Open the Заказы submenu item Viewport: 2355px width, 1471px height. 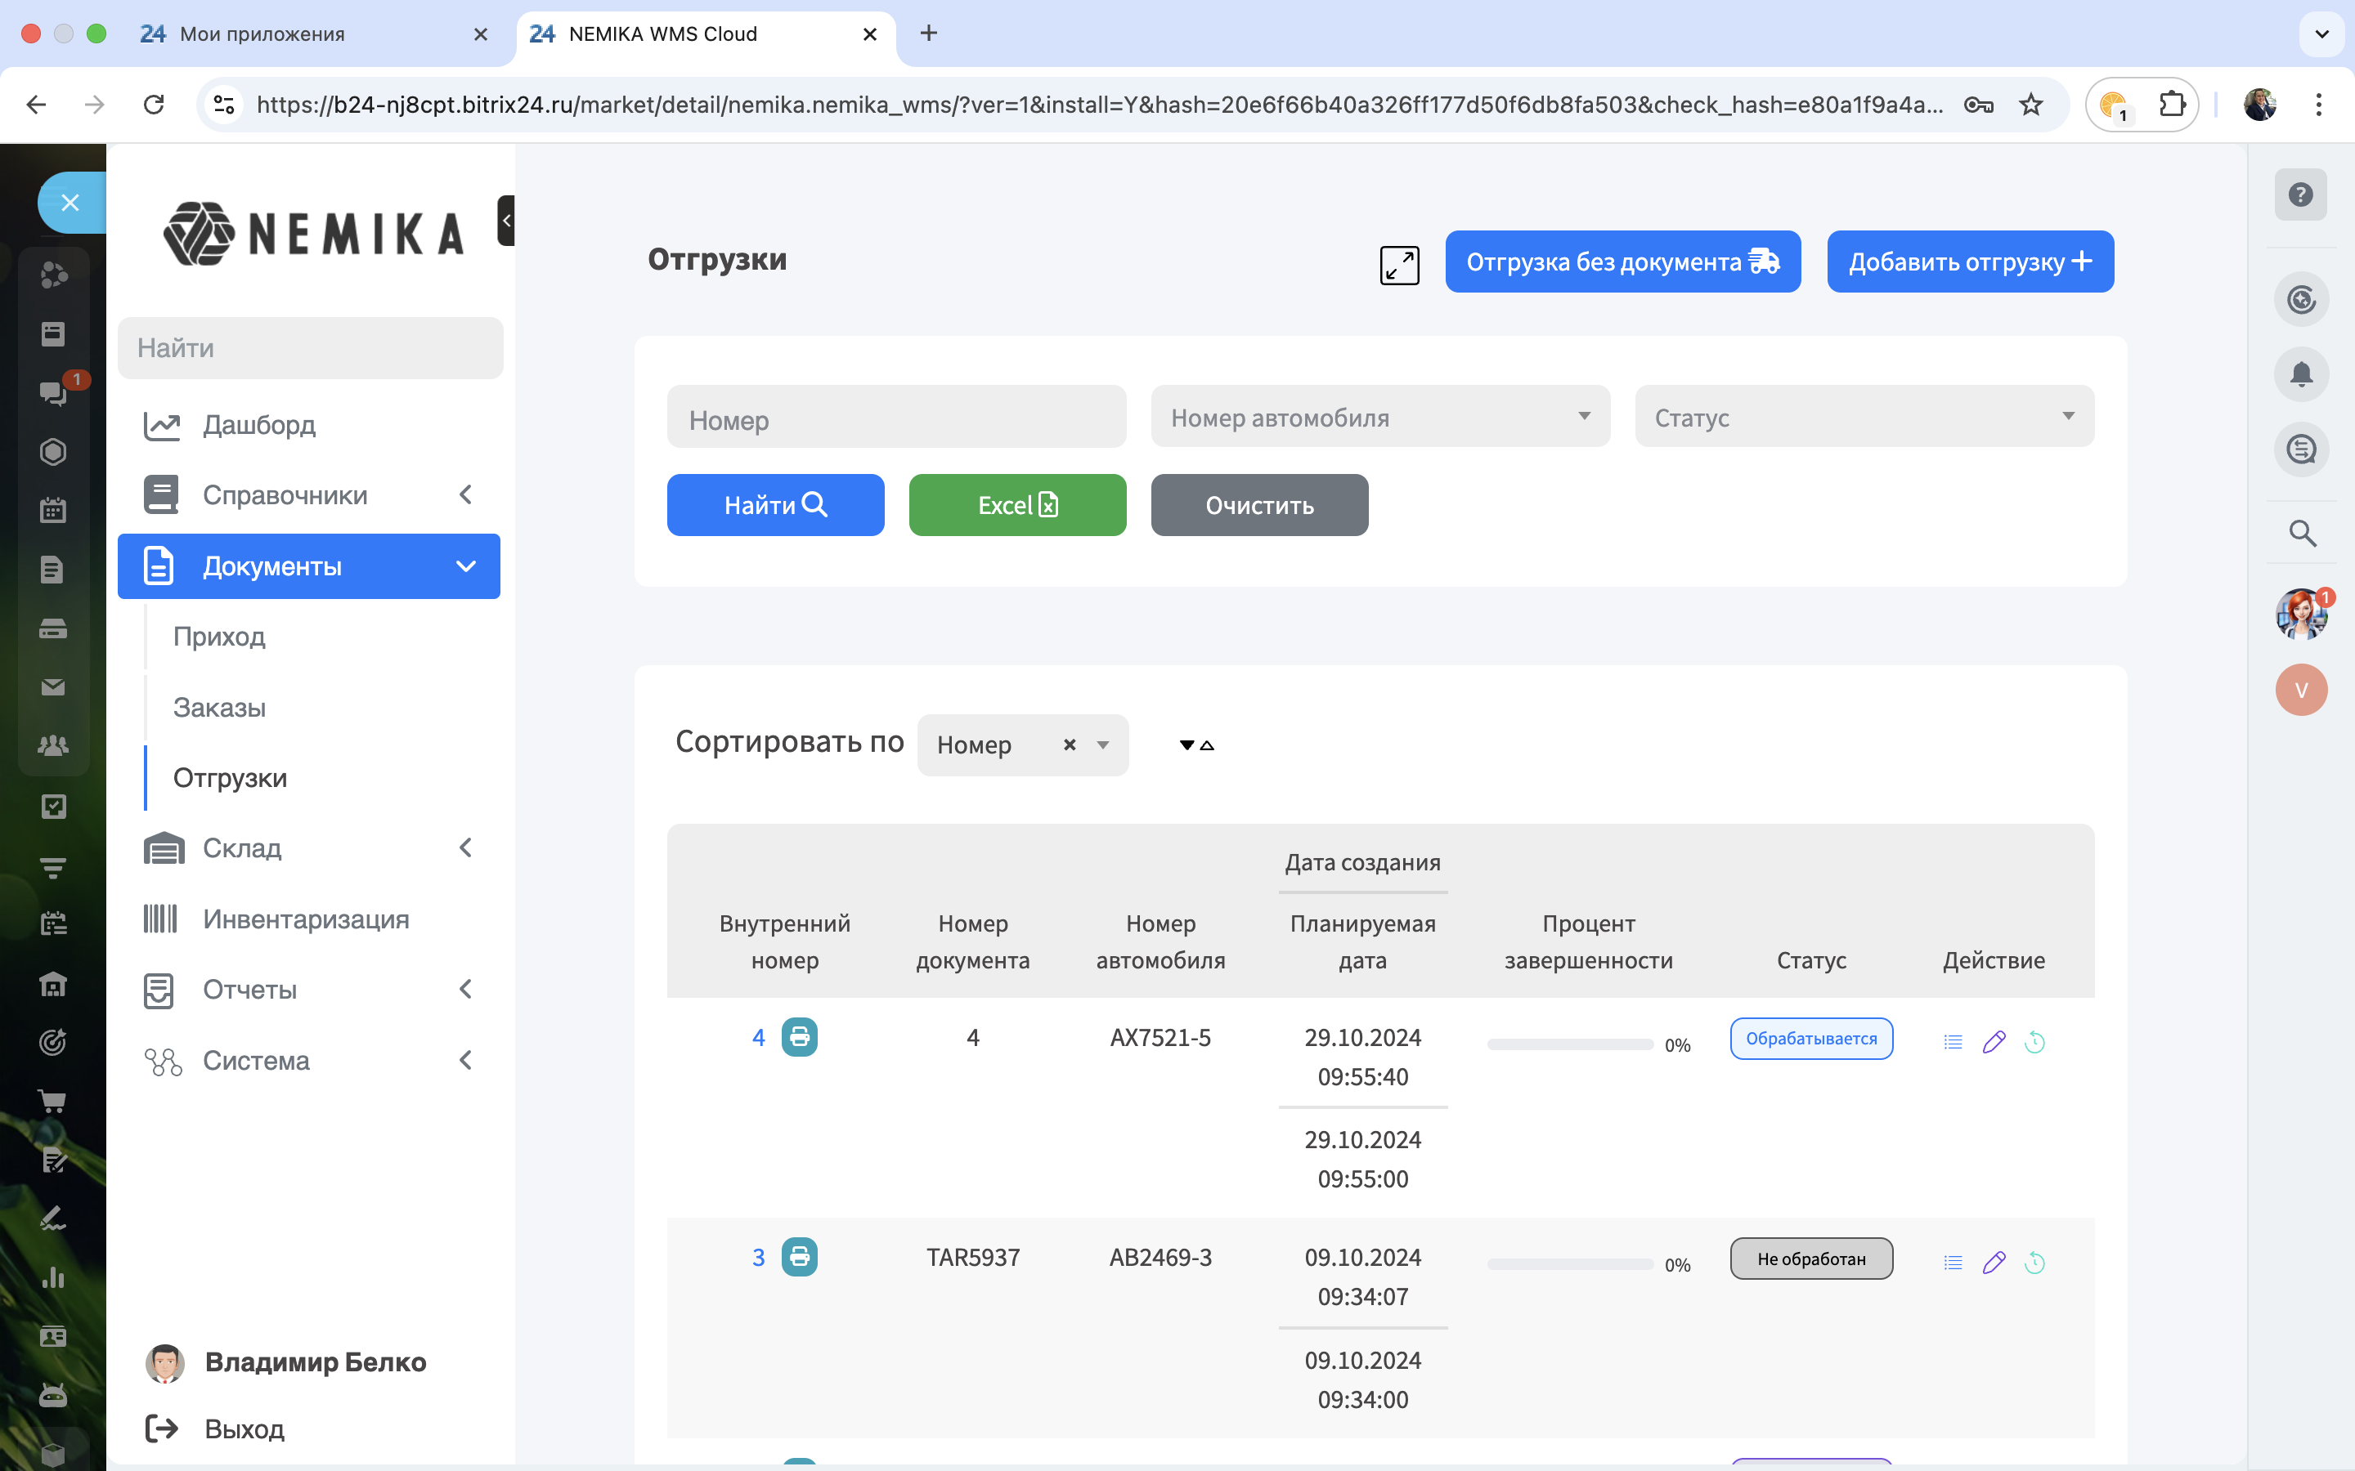220,707
